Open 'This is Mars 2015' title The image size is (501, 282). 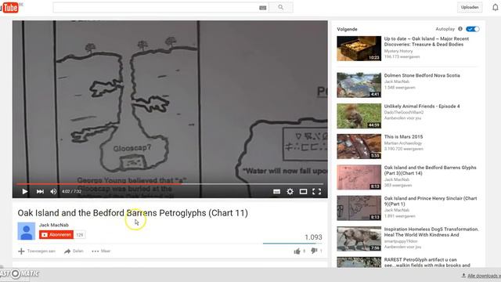coord(403,137)
